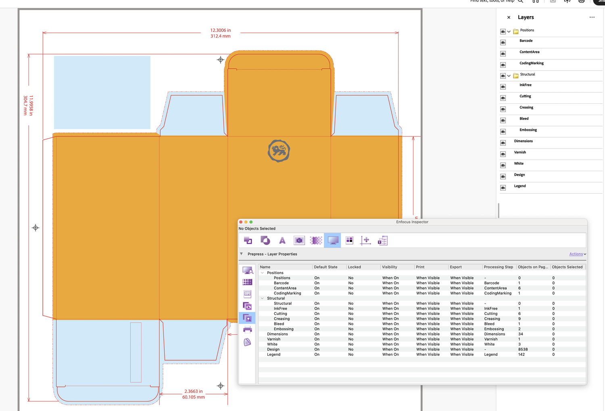
Task: Select the Print settings icon in Inspector sidebar
Action: (x=247, y=329)
